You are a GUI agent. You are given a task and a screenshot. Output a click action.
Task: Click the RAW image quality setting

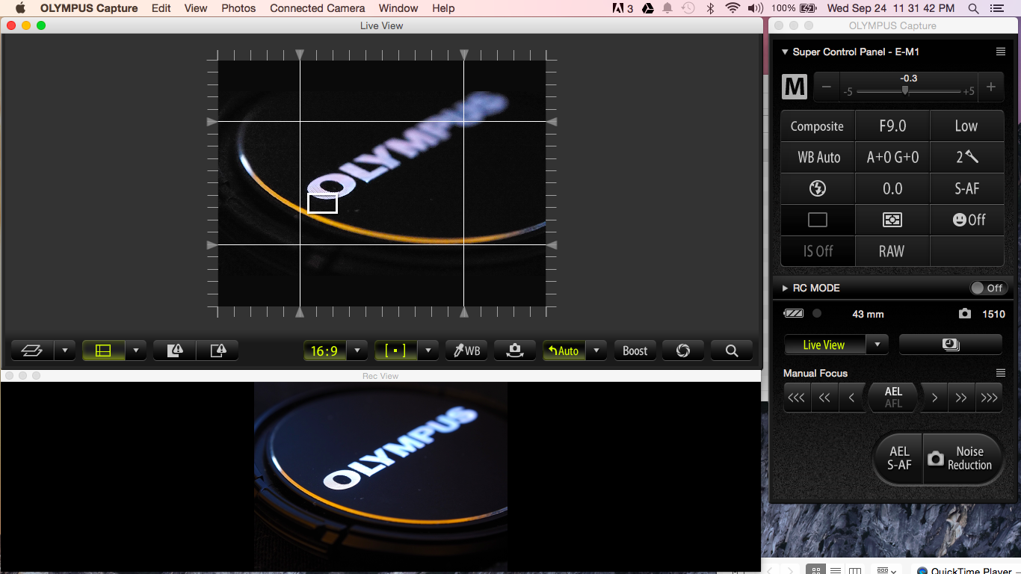pos(892,252)
